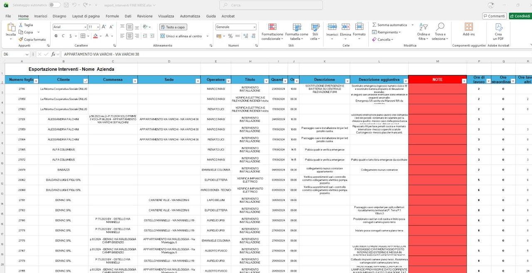Open the Commessa column filter dropdown

click(134, 81)
